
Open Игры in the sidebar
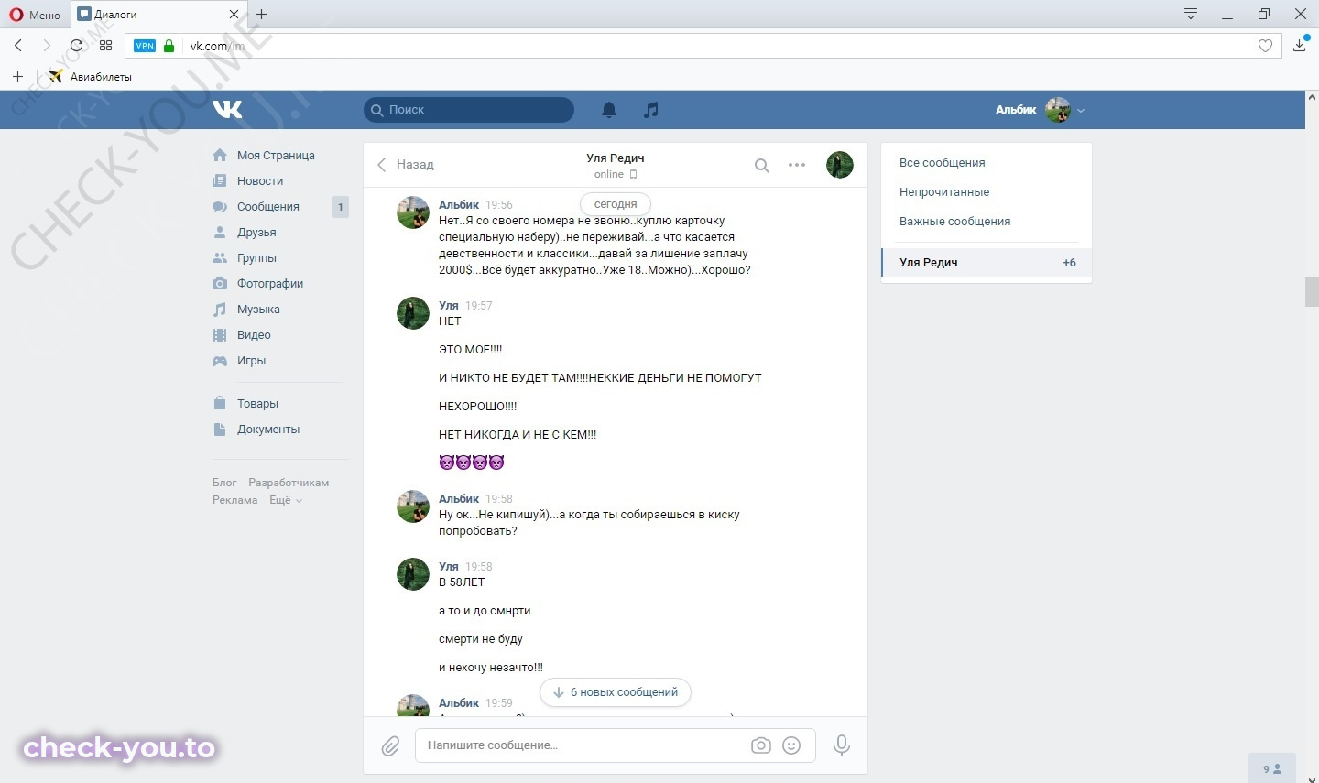[x=251, y=361]
